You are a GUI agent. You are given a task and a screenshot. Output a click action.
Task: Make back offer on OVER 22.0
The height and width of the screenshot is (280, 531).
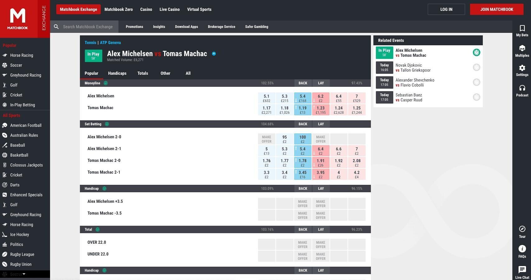click(302, 244)
